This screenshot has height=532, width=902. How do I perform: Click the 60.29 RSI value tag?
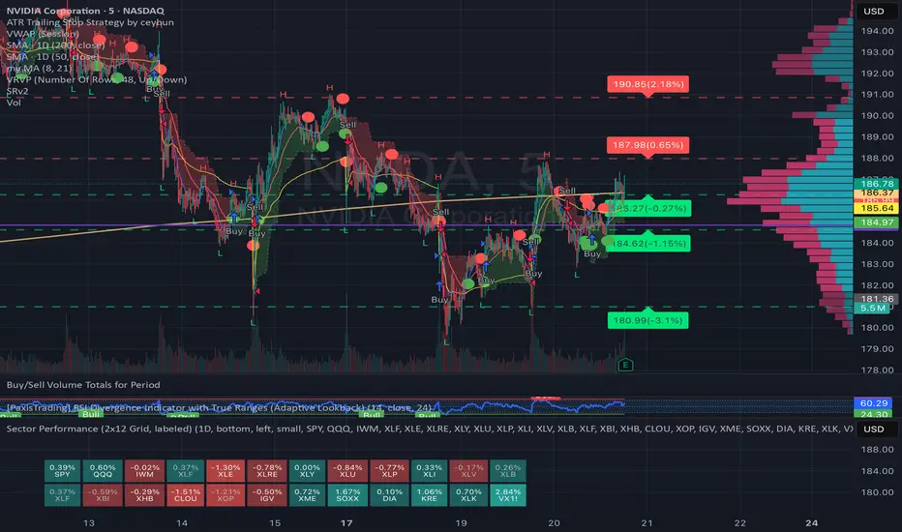tap(874, 403)
